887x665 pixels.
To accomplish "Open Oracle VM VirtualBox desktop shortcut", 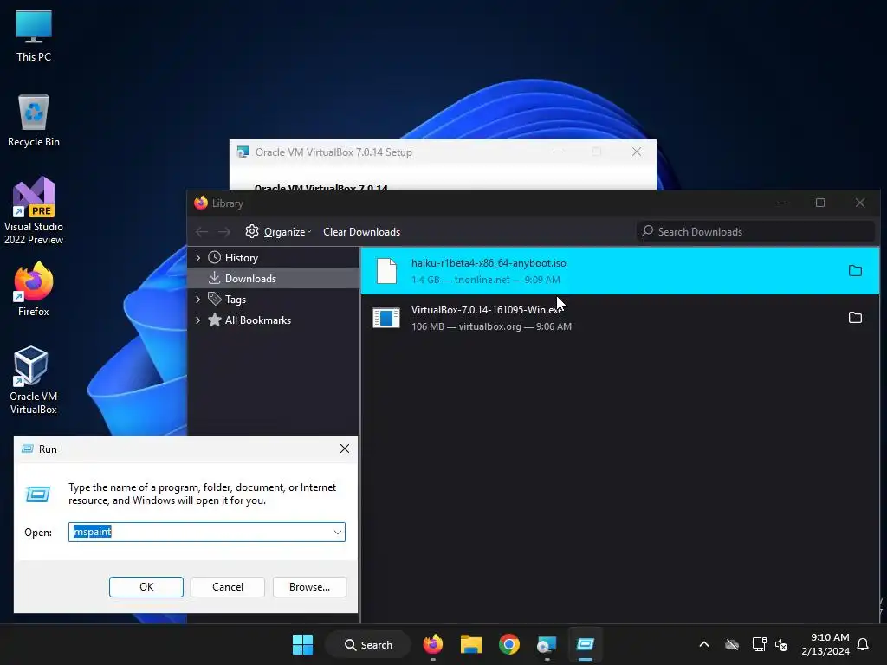I will (34, 380).
